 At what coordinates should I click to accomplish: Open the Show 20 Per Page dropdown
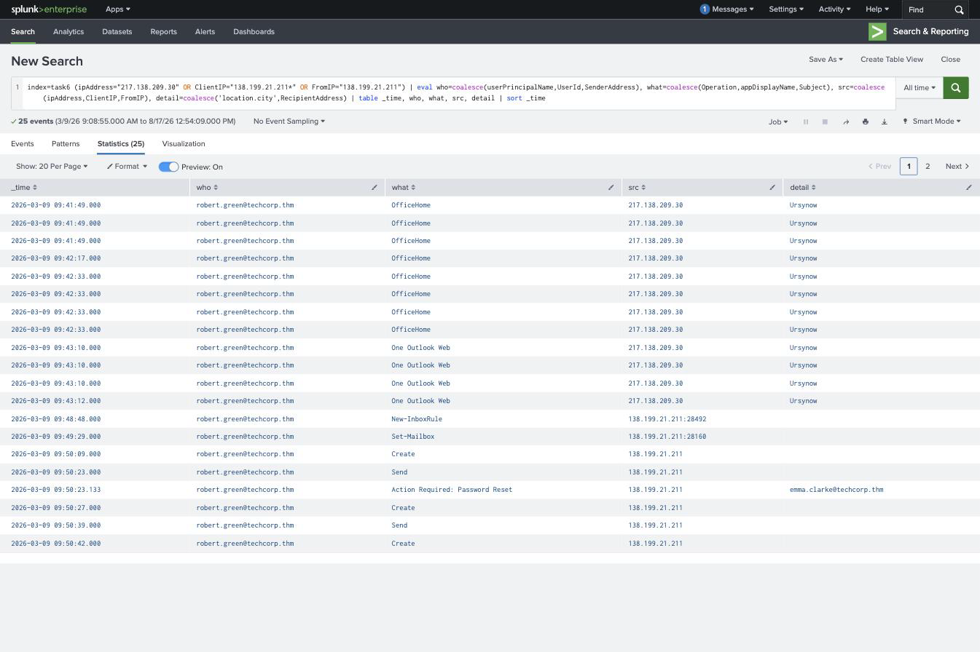pyautogui.click(x=52, y=167)
